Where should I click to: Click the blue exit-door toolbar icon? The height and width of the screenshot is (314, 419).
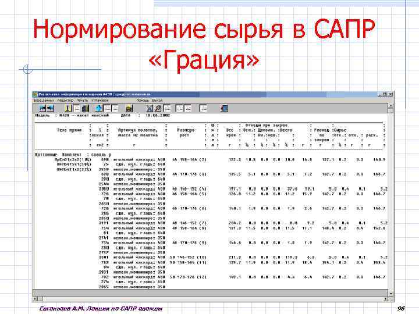click(225, 108)
